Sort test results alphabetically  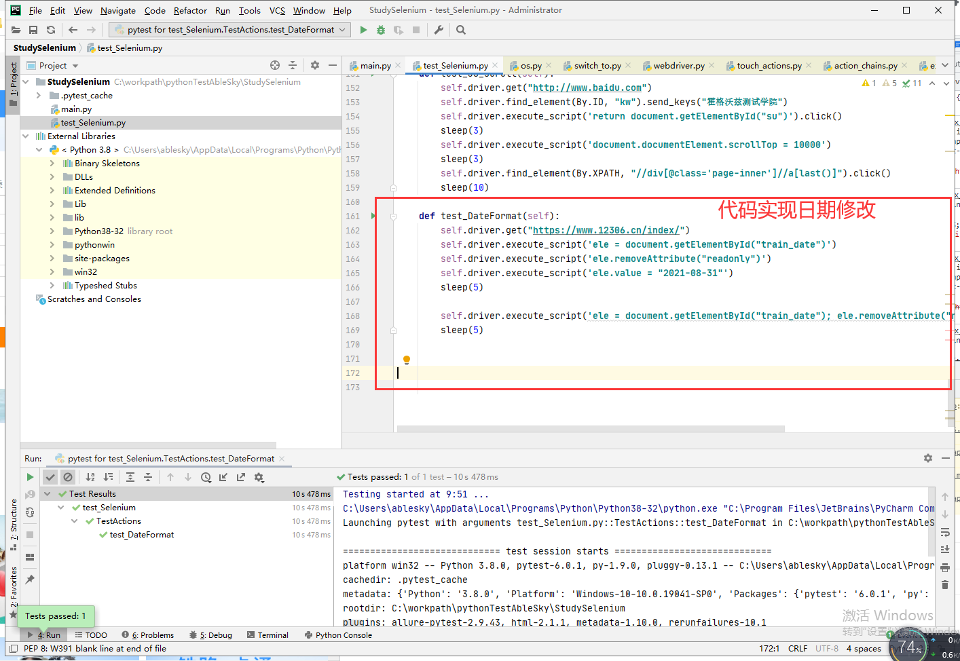tap(90, 477)
